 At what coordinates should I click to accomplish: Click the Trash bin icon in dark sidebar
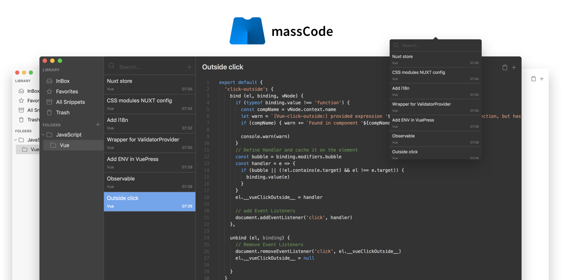49,112
